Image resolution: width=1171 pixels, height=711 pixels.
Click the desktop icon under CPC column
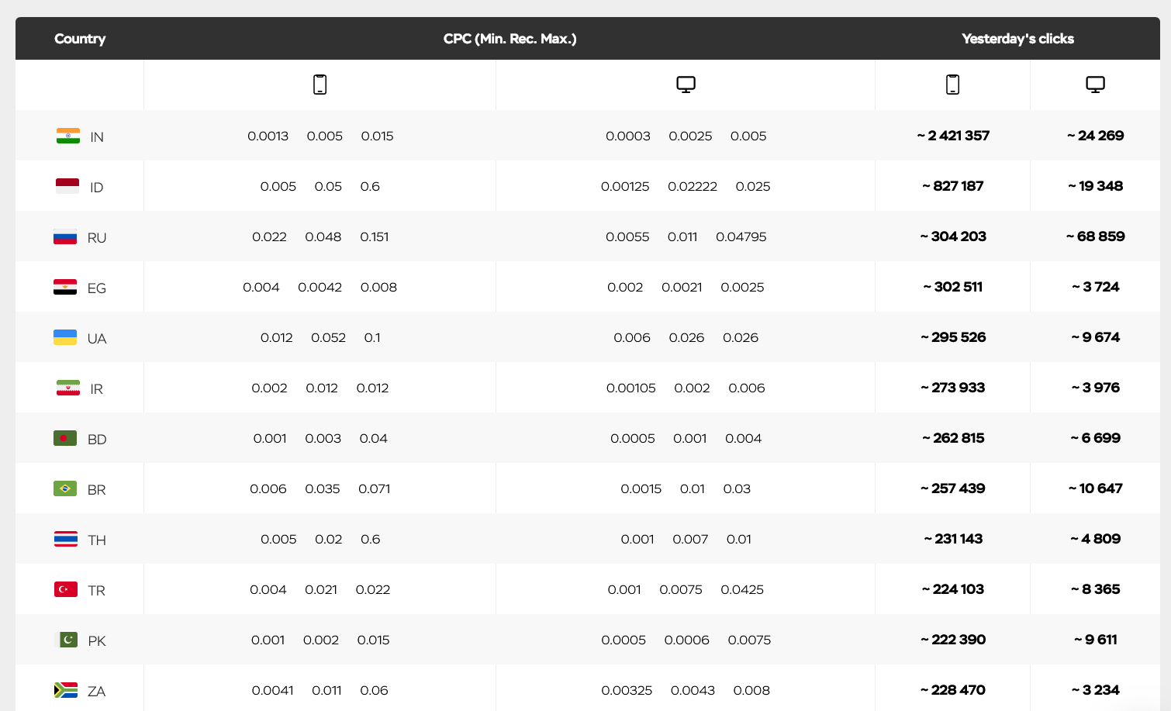(x=686, y=85)
